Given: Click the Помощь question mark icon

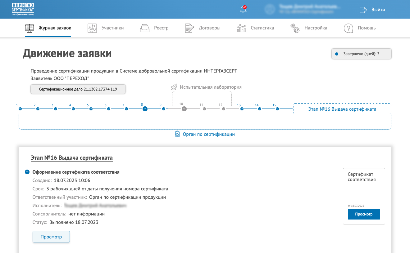Looking at the screenshot, I should click(348, 28).
